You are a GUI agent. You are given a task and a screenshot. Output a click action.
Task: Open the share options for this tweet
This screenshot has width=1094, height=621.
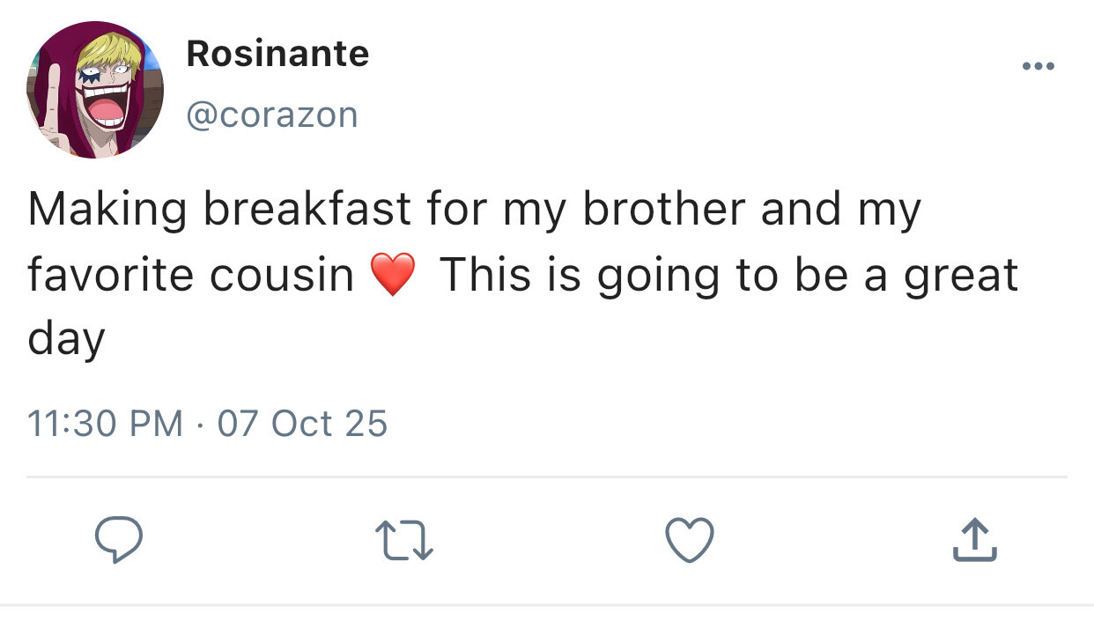(x=974, y=540)
